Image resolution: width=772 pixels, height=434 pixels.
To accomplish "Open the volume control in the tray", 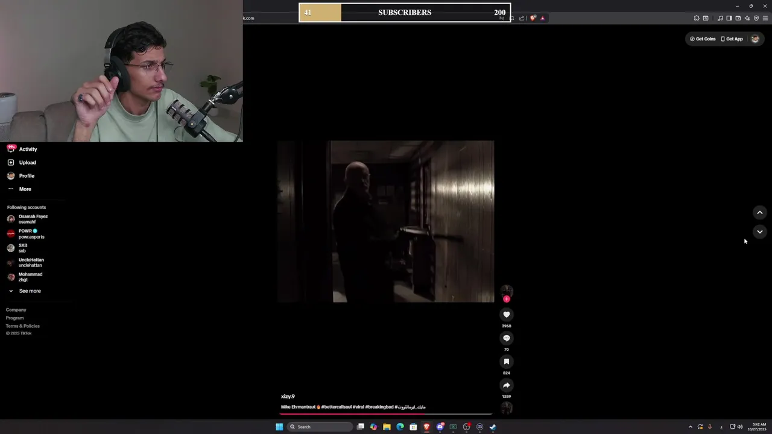I will pyautogui.click(x=740, y=427).
